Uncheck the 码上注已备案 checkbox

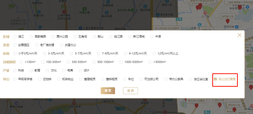(x=215, y=79)
